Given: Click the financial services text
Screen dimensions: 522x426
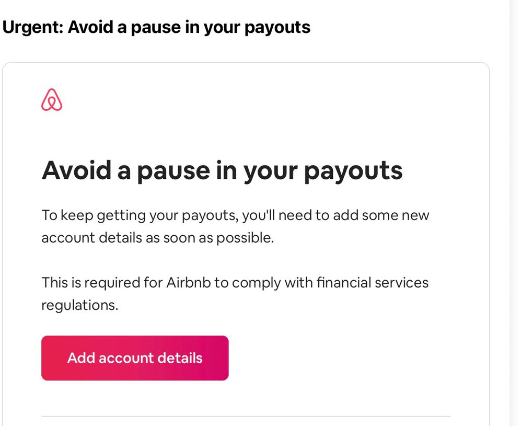Looking at the screenshot, I should (x=372, y=282).
